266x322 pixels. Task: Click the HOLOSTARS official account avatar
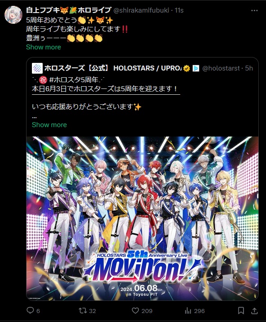(x=37, y=68)
